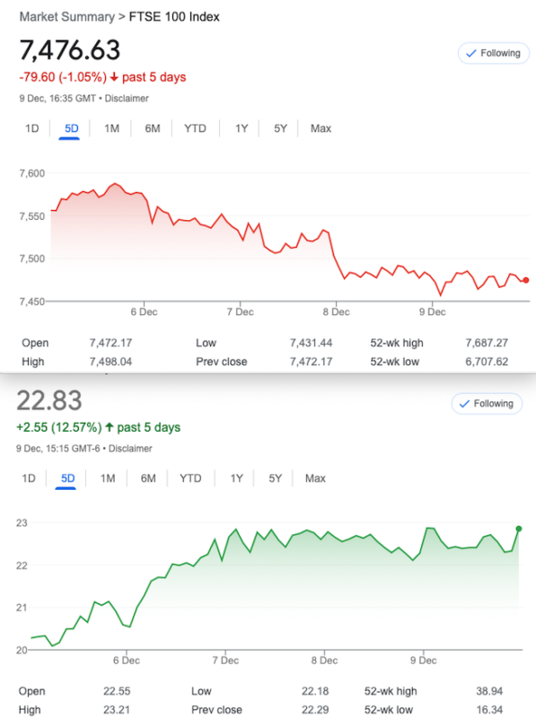Click 8 Dec axis label on green chart
The width and height of the screenshot is (536, 718).
point(324,661)
